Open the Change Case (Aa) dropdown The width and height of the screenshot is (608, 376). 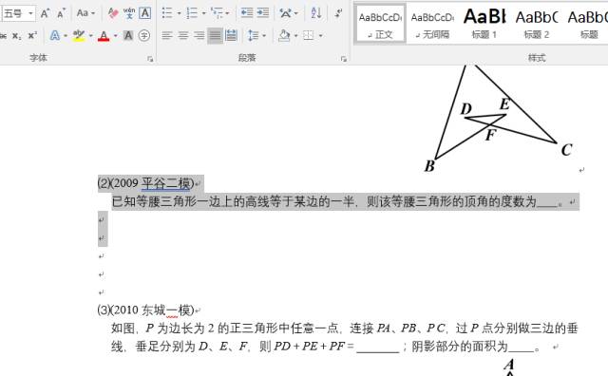pyautogui.click(x=85, y=13)
